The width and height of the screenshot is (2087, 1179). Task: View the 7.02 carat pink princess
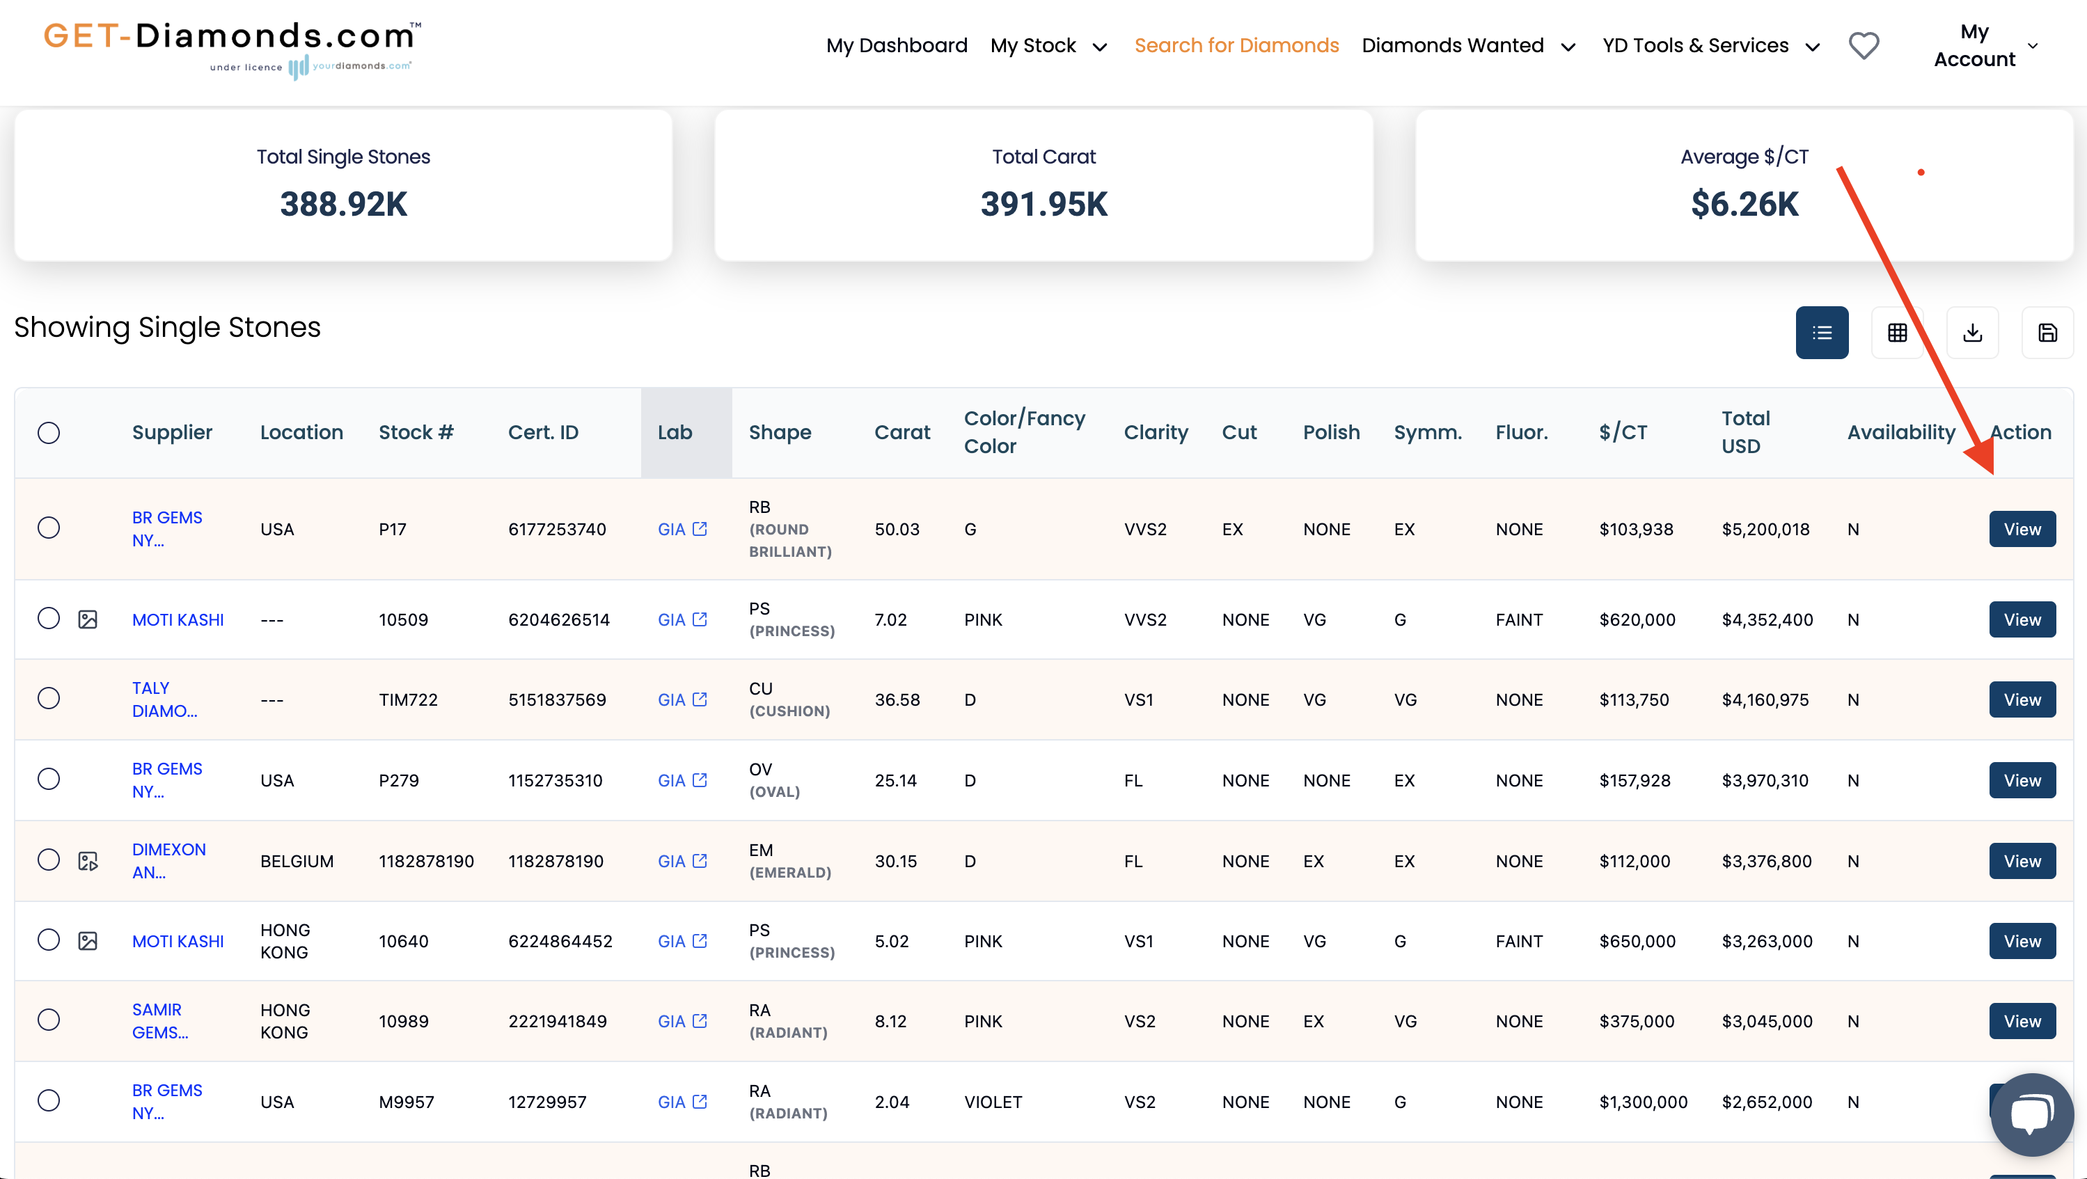(x=2022, y=619)
